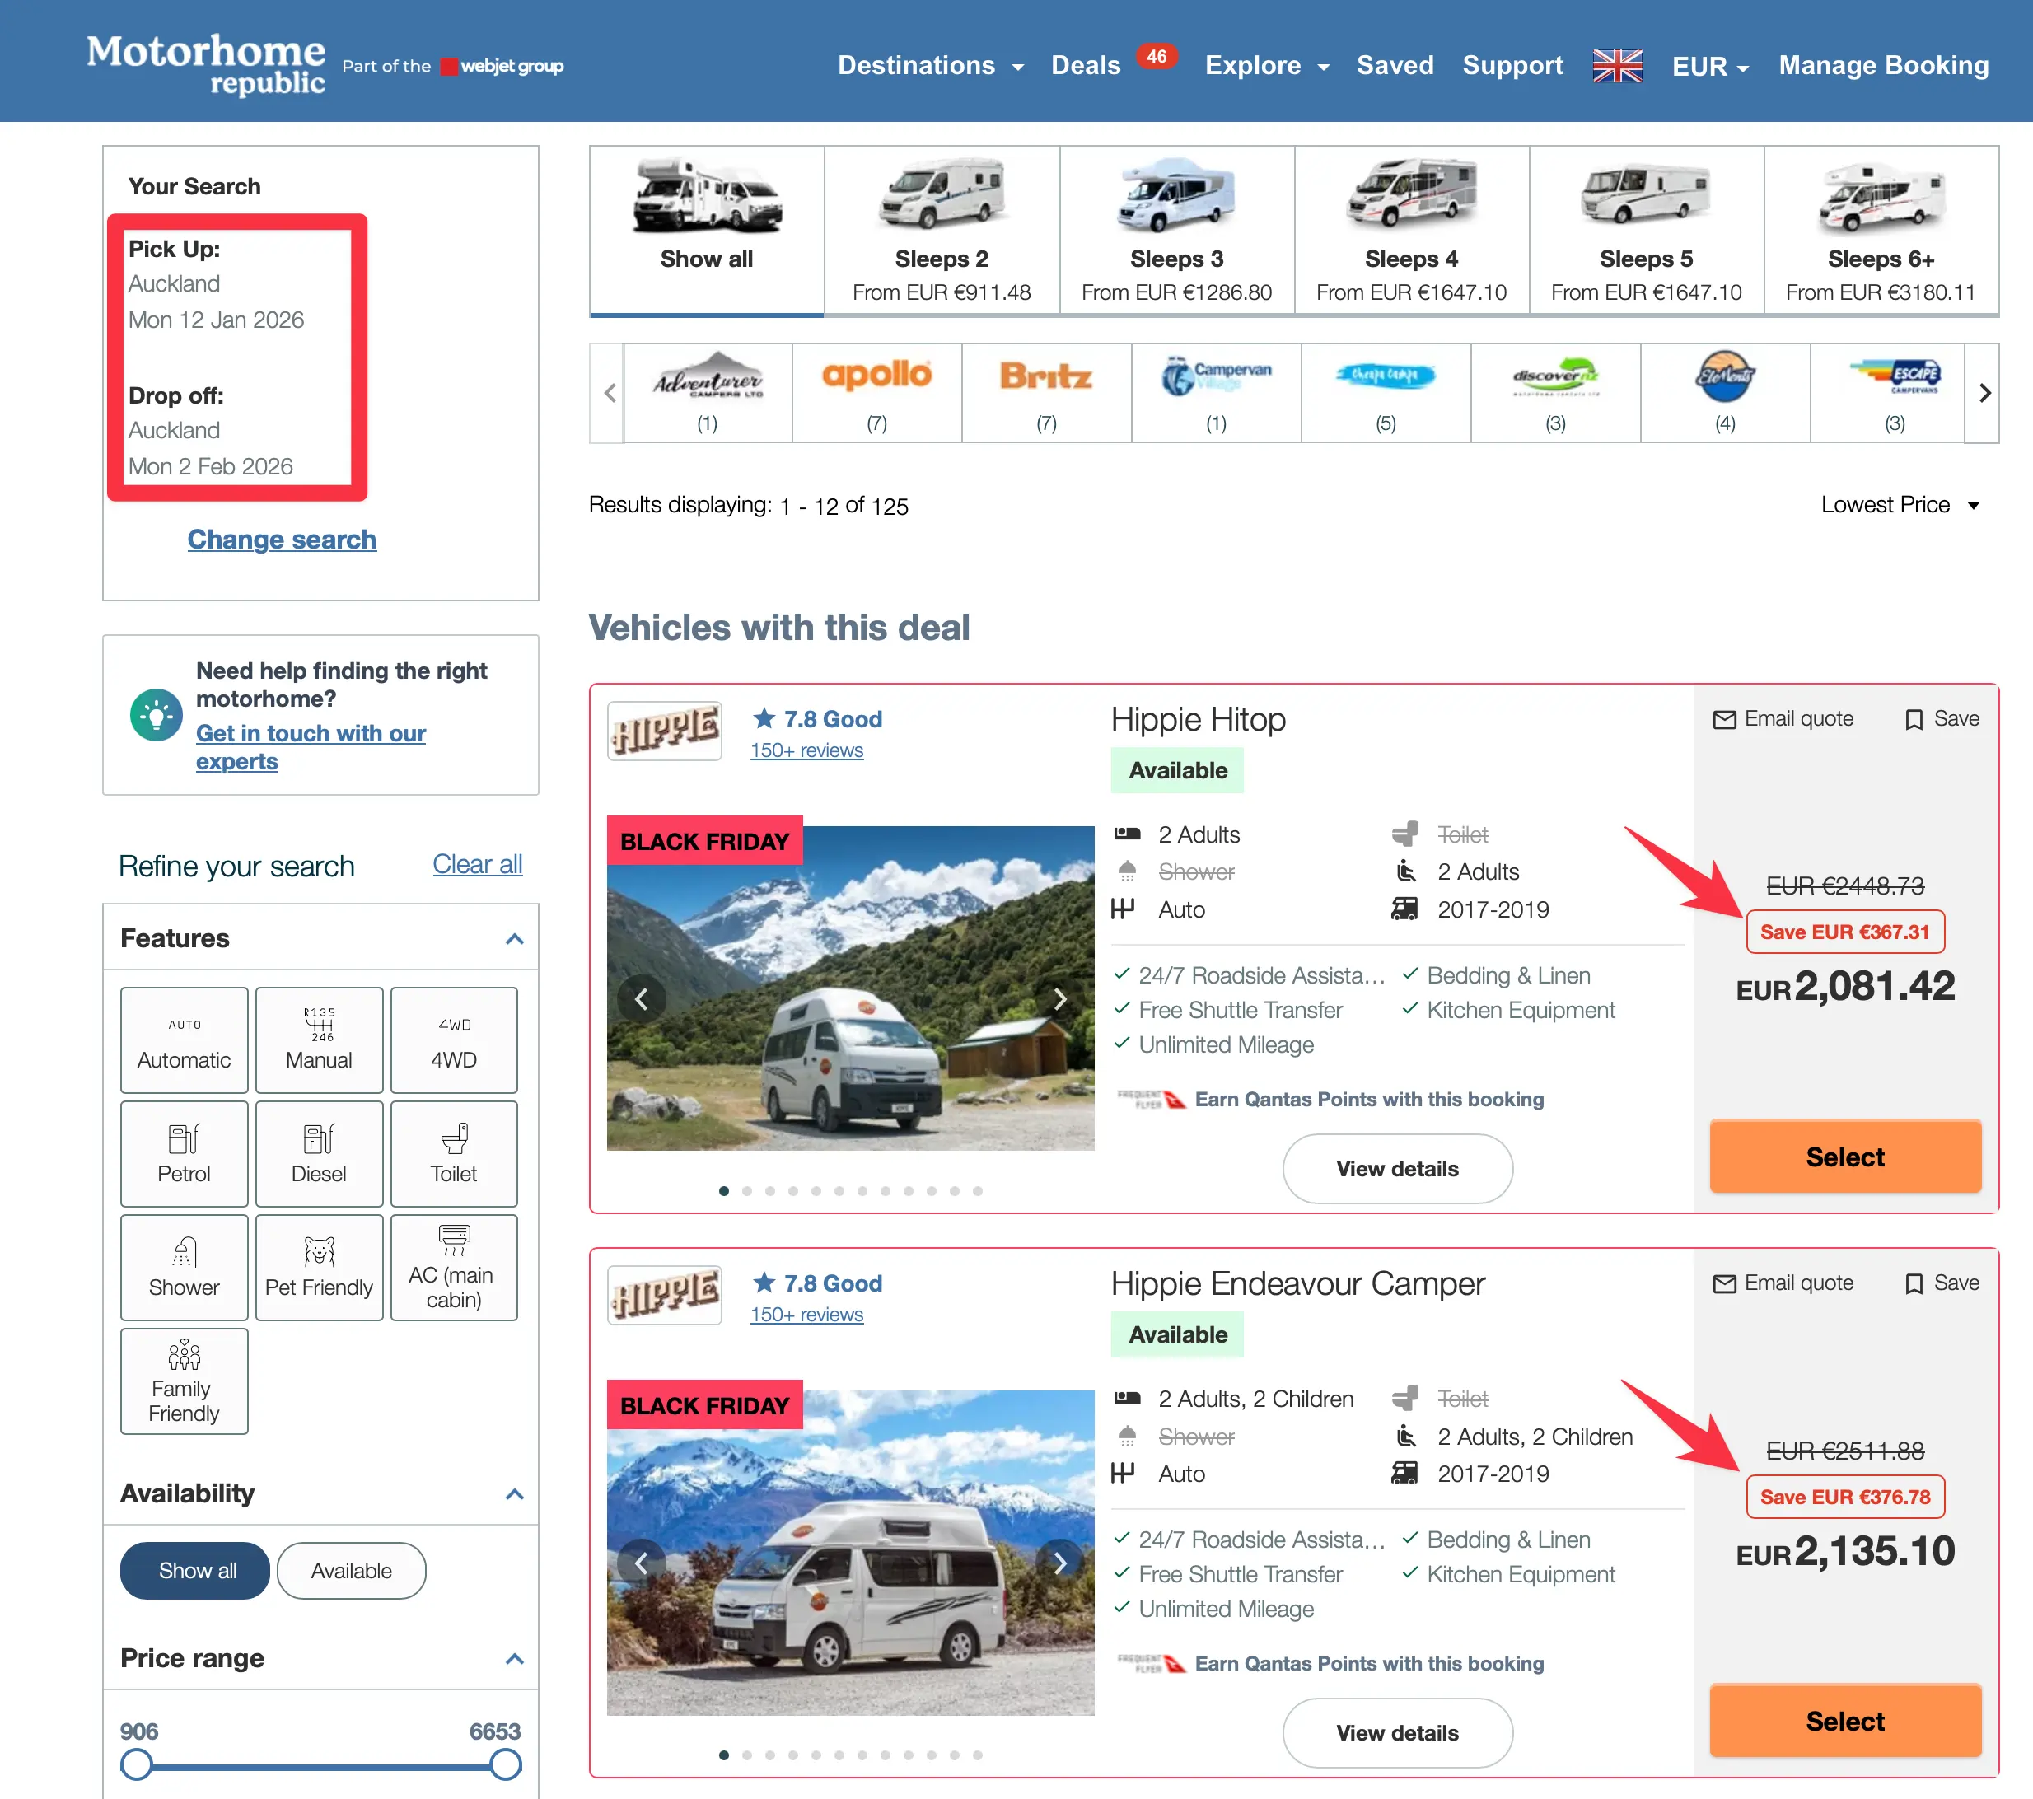2033x1799 pixels.
Task: Open the Destinations menu
Action: [x=929, y=66]
